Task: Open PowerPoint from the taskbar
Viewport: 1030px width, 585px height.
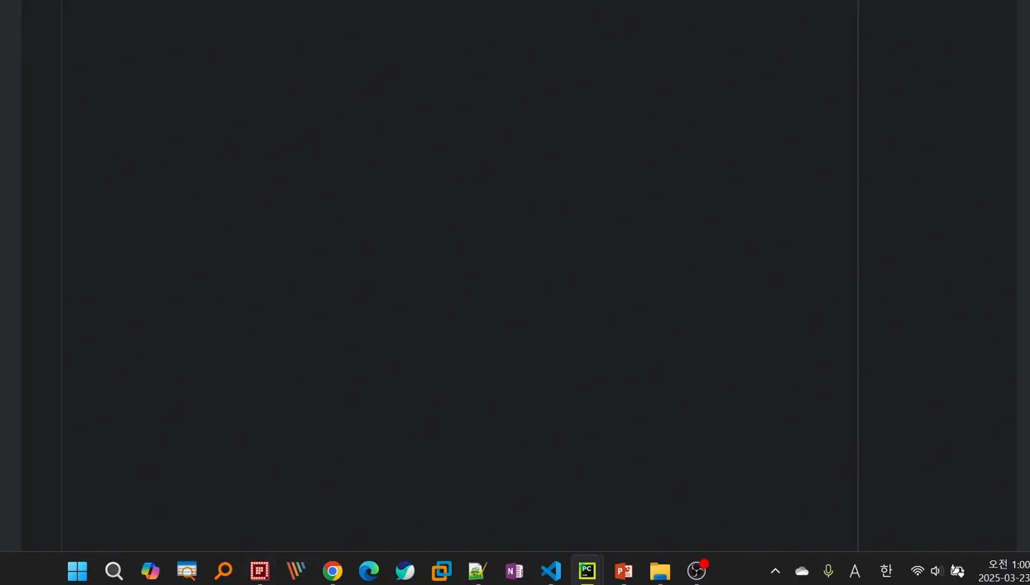Action: pos(624,571)
